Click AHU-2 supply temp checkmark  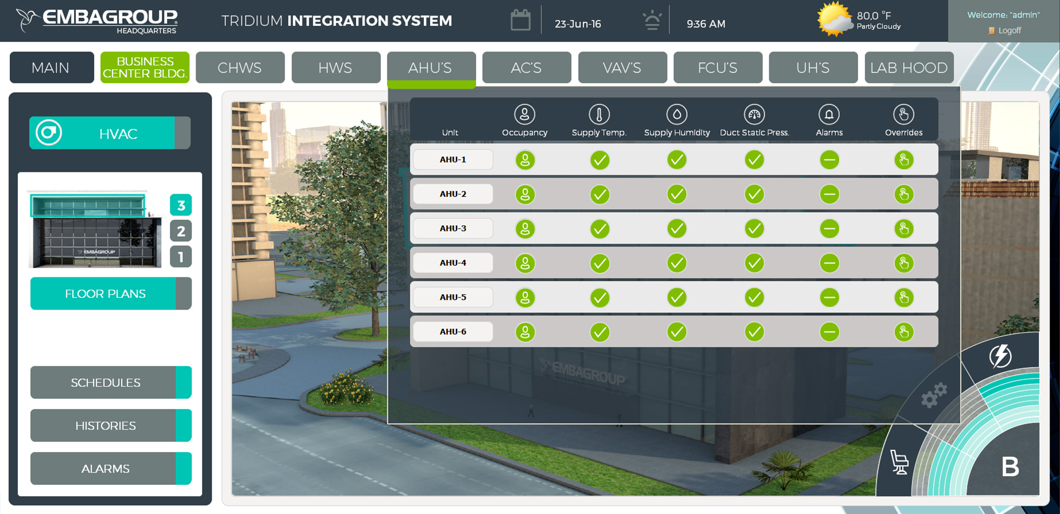click(x=599, y=194)
